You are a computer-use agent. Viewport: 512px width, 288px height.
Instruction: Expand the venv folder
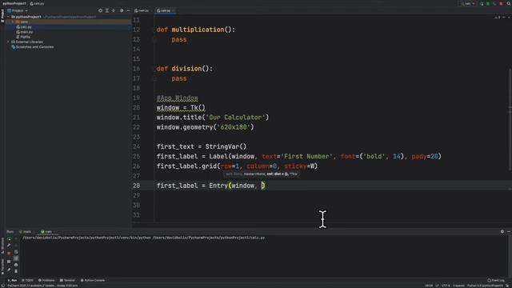(x=13, y=22)
